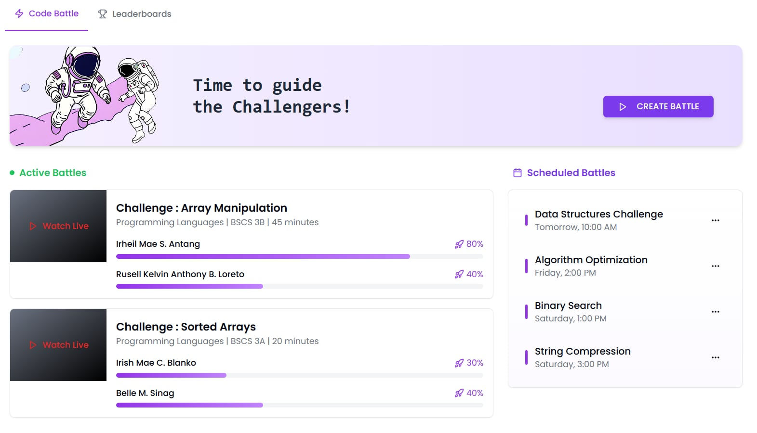Click the trophy icon on Leaderboards tab
This screenshot has height=433, width=757.
102,14
